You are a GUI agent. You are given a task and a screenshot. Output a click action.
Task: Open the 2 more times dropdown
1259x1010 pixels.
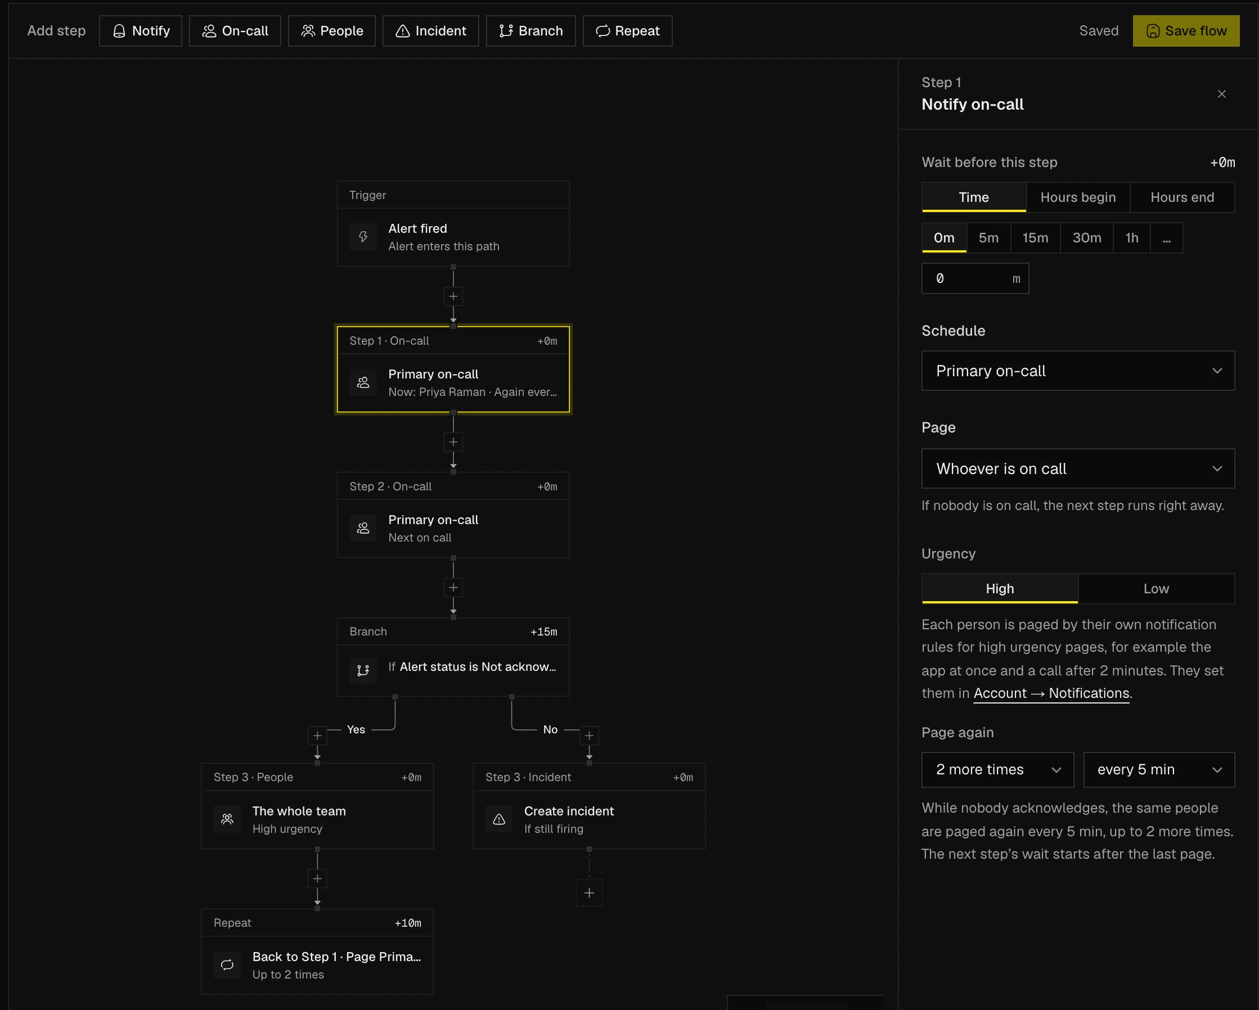tap(997, 770)
